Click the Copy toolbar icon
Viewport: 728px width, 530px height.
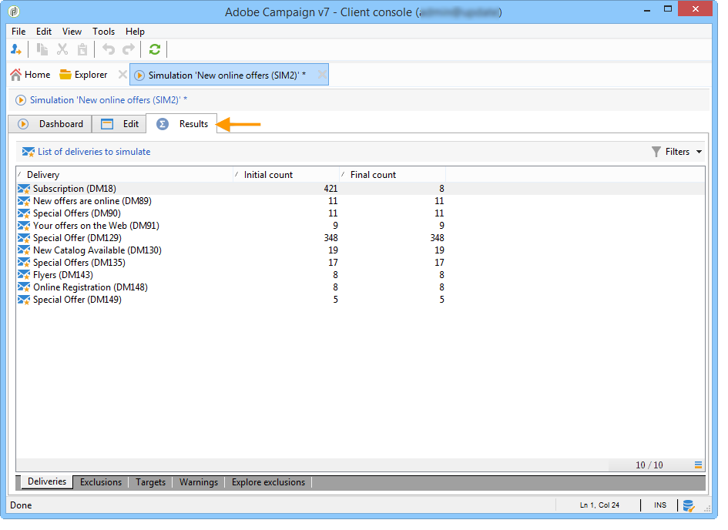click(42, 49)
